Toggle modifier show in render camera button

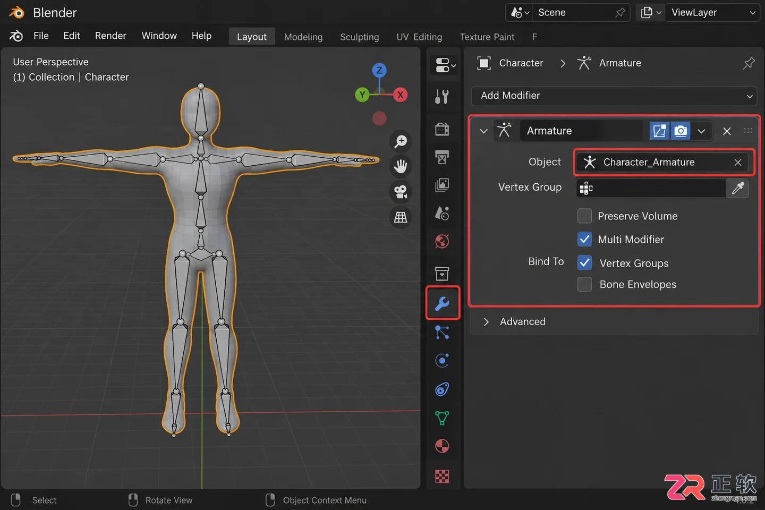(680, 131)
